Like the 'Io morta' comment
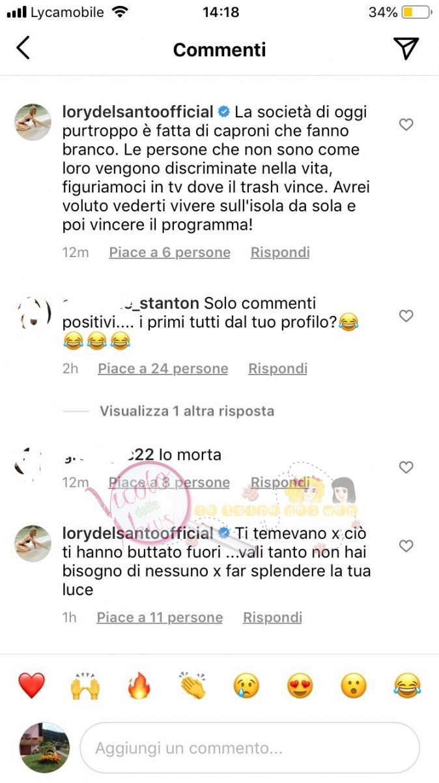Screen dimensions: 439x783 pyautogui.click(x=406, y=467)
